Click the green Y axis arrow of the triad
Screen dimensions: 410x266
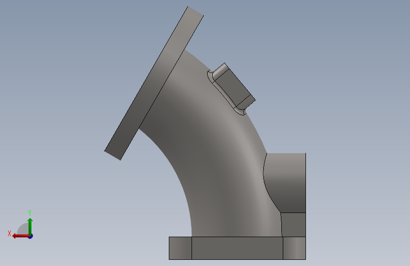pyautogui.click(x=30, y=226)
